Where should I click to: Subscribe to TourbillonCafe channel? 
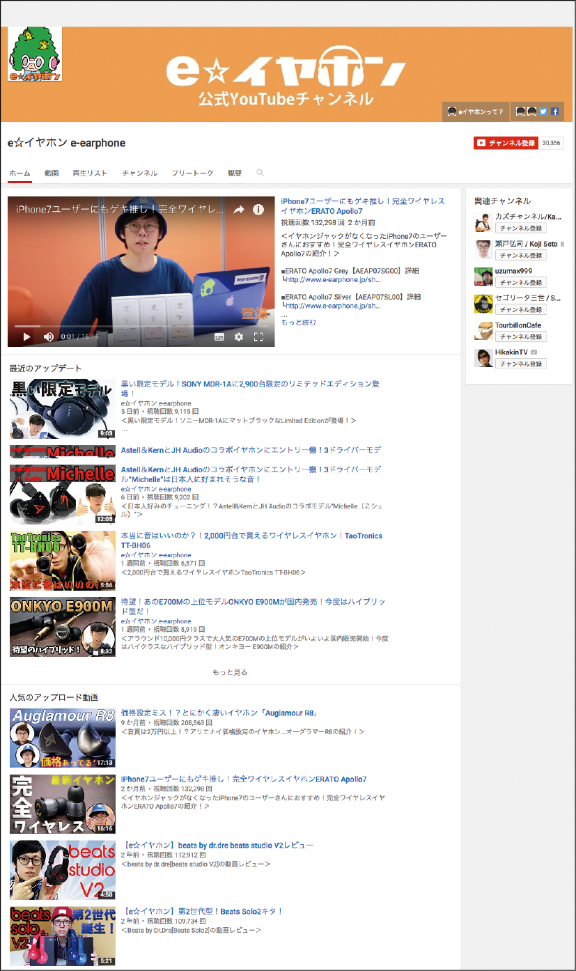(x=520, y=336)
